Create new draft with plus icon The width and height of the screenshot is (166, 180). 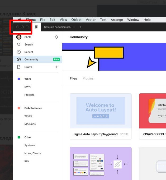pos(56,67)
